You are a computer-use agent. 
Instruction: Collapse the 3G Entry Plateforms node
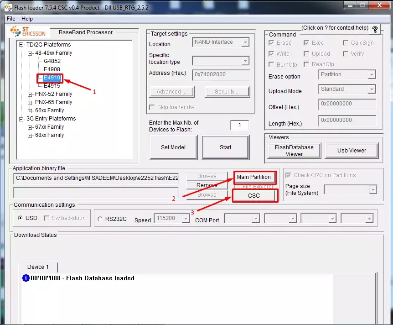point(21,119)
